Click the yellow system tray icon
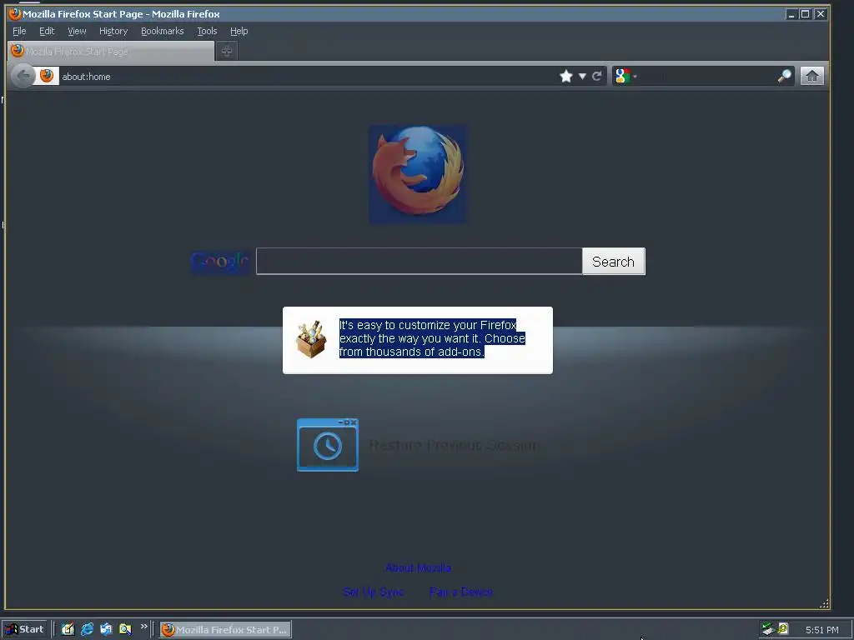Viewport: 854px width, 640px height. point(782,629)
